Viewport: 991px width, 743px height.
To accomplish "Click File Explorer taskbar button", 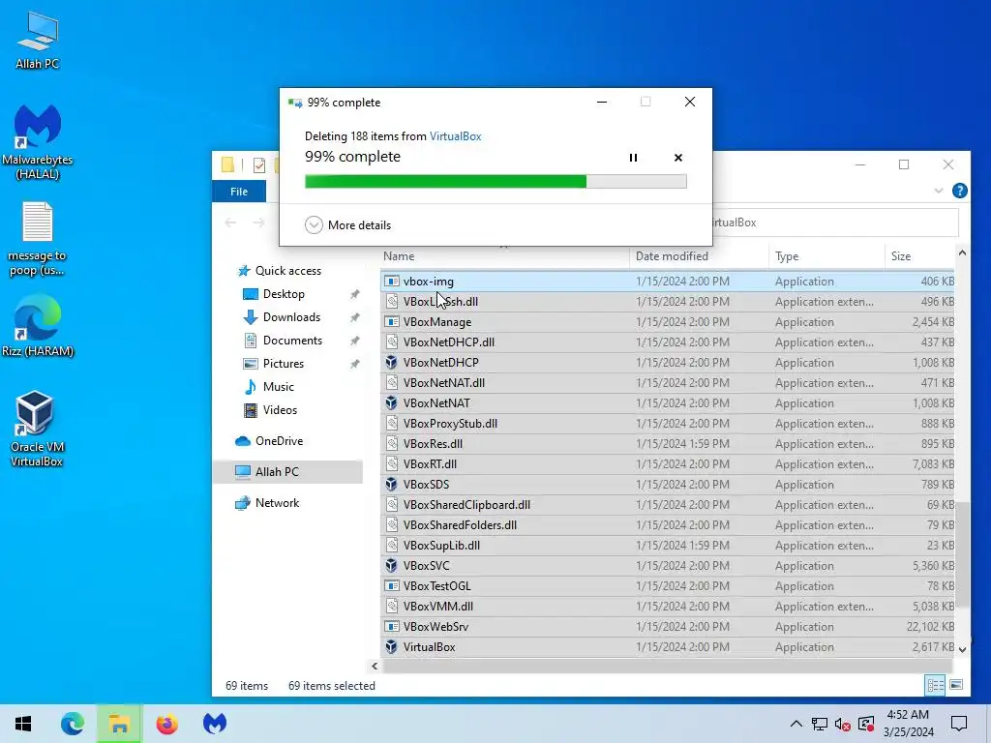I will tap(119, 724).
